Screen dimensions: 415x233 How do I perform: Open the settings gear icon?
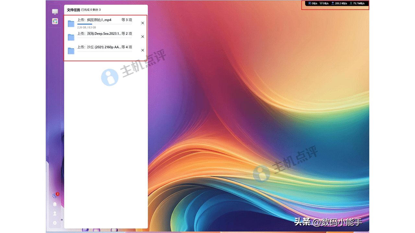pyautogui.click(x=55, y=223)
